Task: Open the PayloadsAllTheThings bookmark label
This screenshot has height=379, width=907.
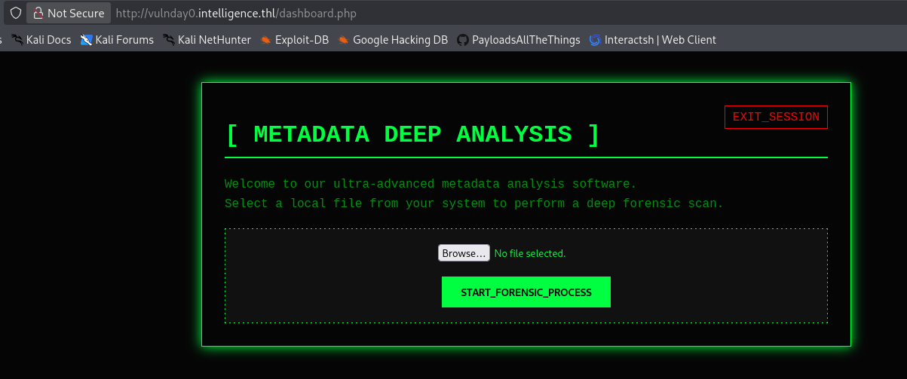Action: 526,40
